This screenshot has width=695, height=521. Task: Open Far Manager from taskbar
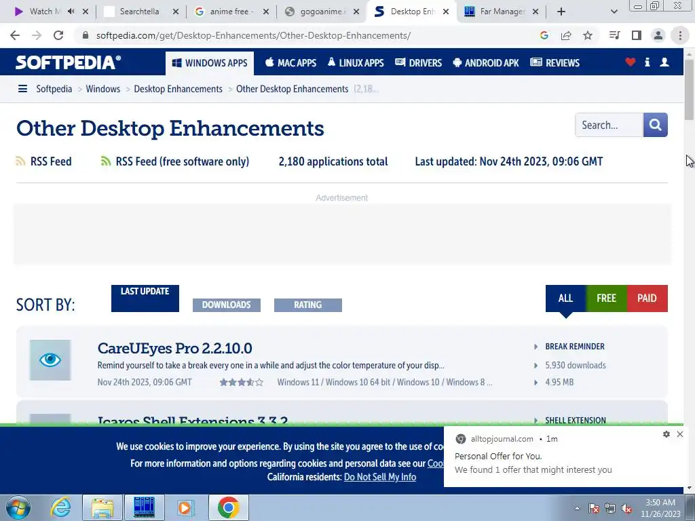(144, 507)
